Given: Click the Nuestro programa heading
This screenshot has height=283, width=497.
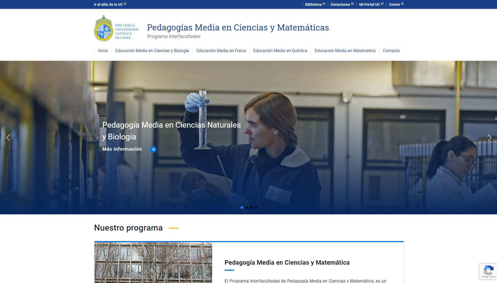Looking at the screenshot, I should 128,228.
